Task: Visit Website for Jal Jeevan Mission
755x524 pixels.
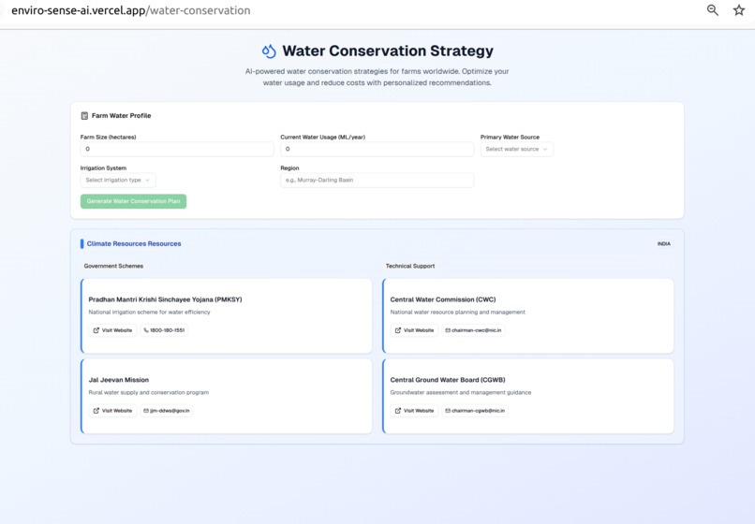Action: click(112, 411)
